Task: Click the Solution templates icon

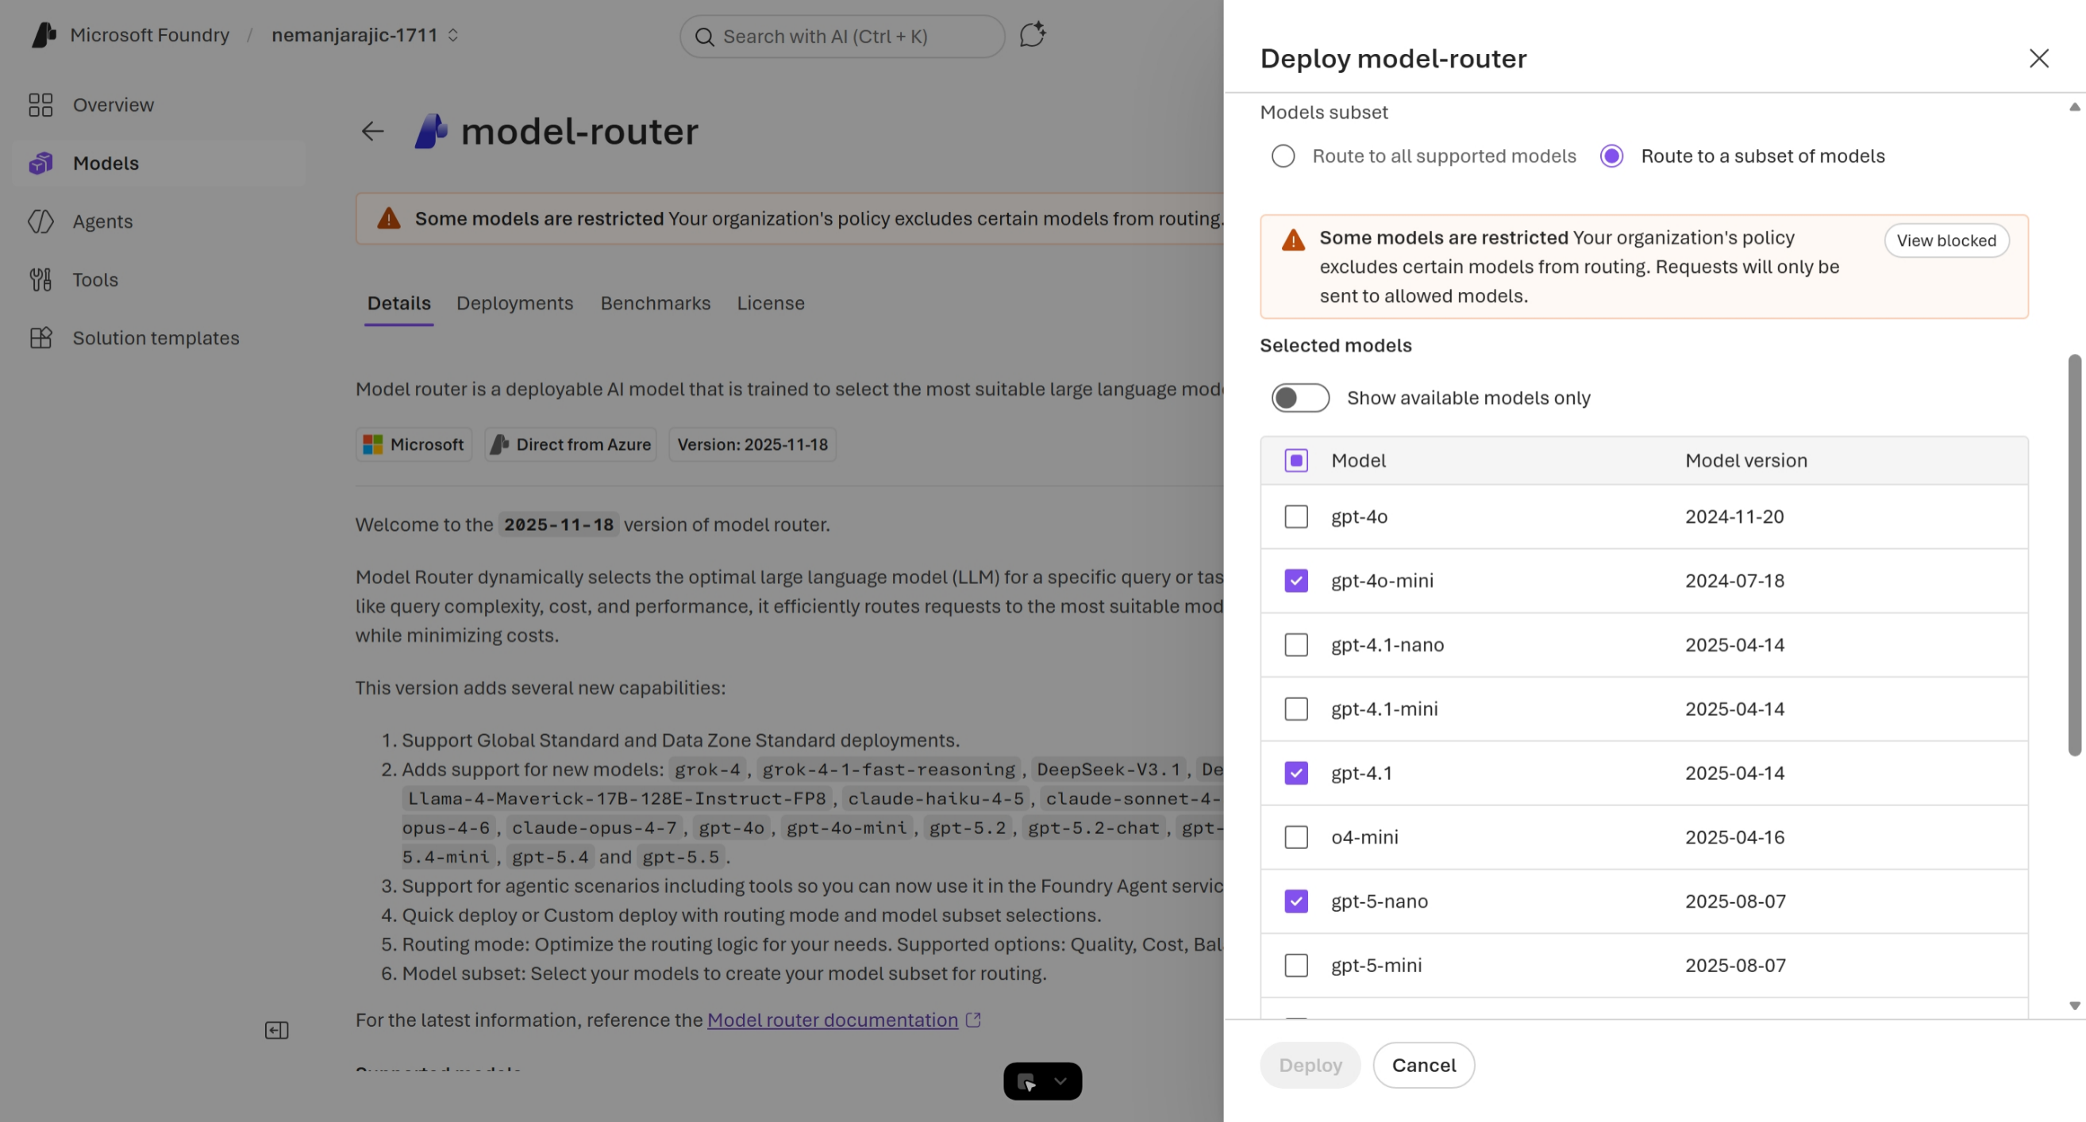Action: coord(40,337)
